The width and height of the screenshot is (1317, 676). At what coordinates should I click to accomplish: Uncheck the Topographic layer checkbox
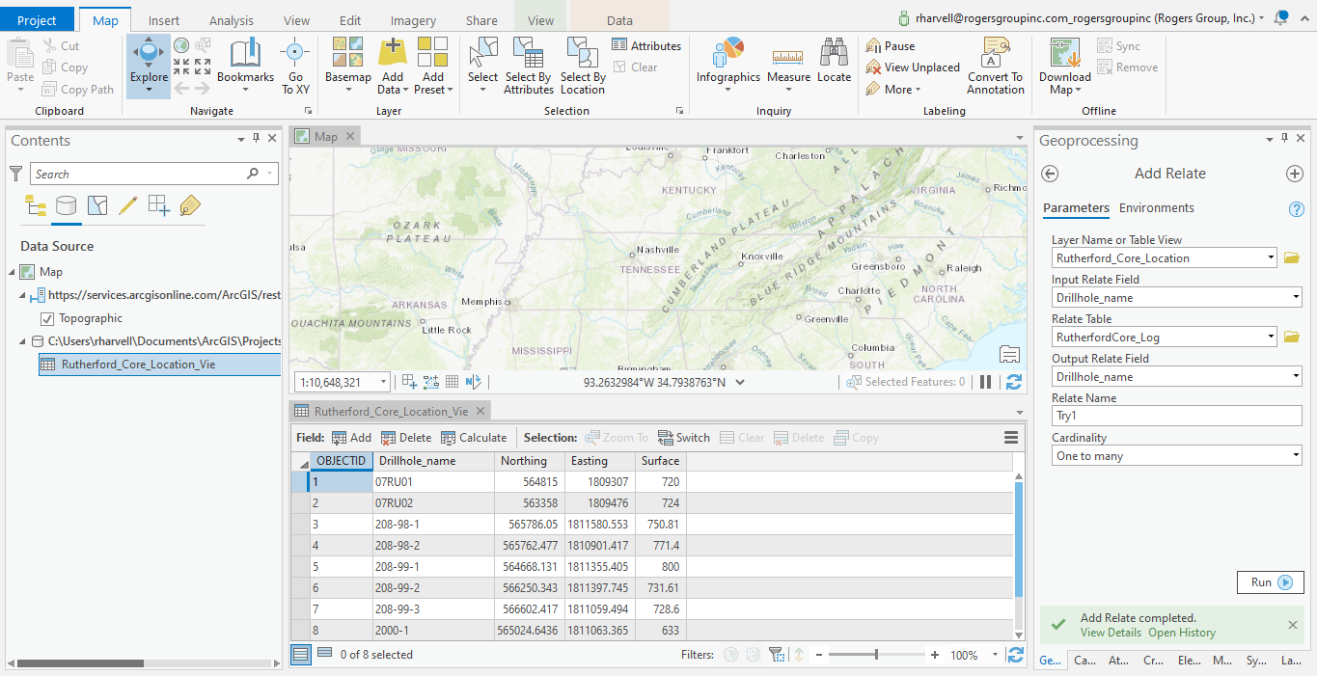47,318
